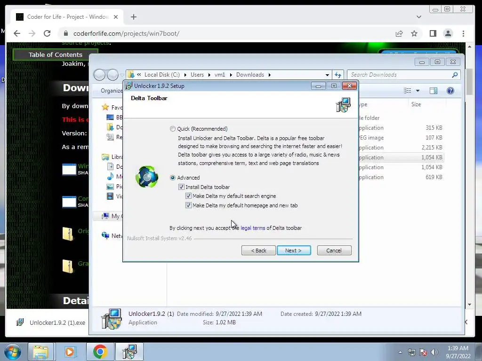Share this page icon in Chrome
This screenshot has width=482, height=361.
click(x=399, y=33)
